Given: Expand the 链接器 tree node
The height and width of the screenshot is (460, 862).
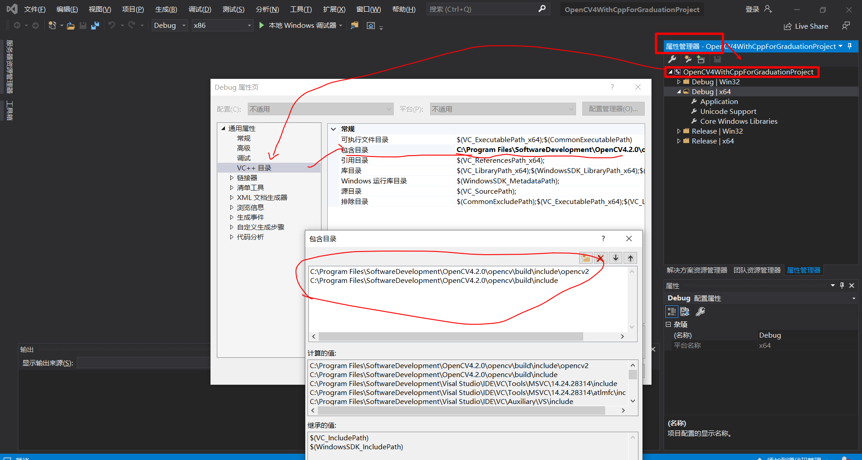Looking at the screenshot, I should click(232, 178).
